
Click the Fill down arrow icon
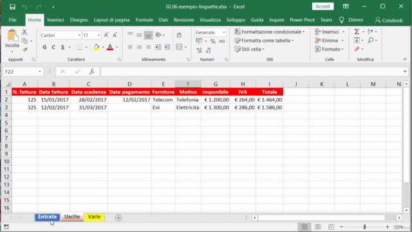(357, 41)
